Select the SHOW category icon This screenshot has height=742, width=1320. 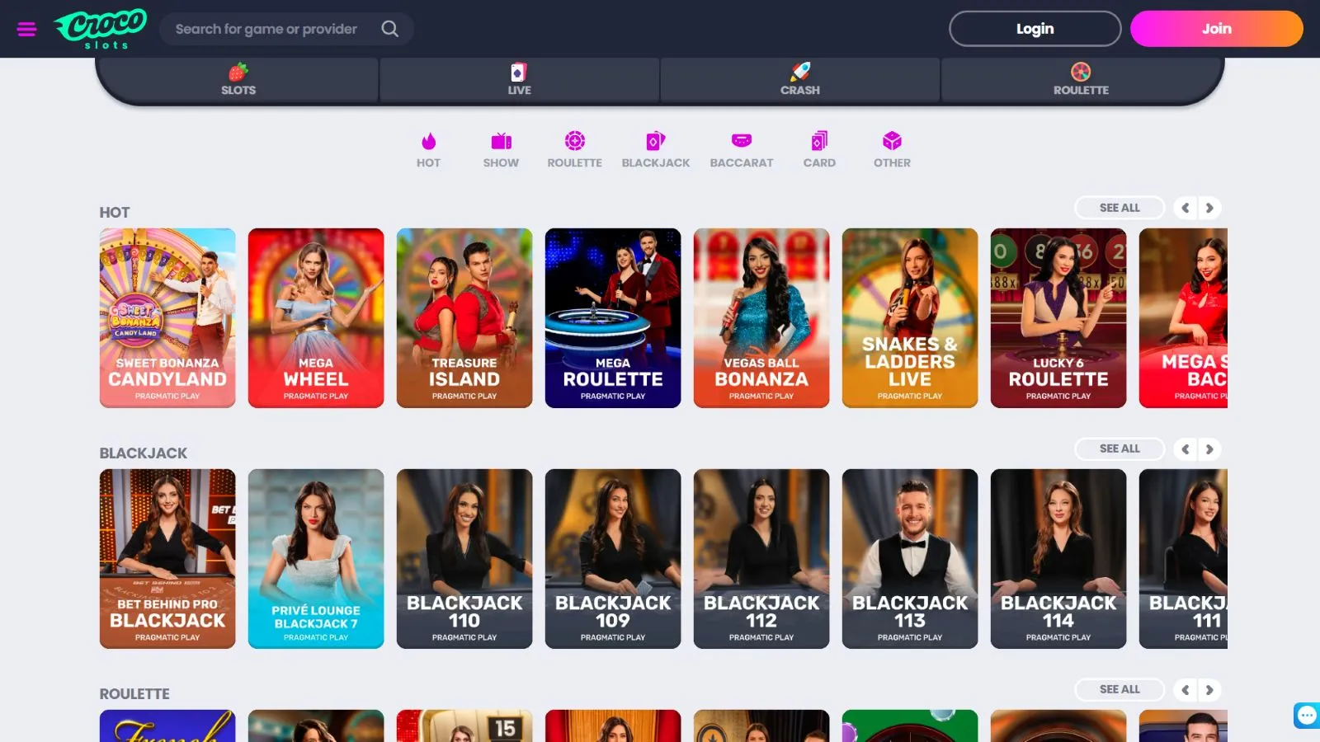pyautogui.click(x=501, y=141)
